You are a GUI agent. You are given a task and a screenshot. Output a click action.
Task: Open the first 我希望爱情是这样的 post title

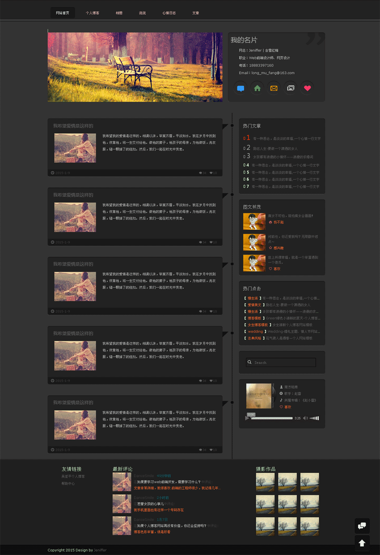click(73, 126)
